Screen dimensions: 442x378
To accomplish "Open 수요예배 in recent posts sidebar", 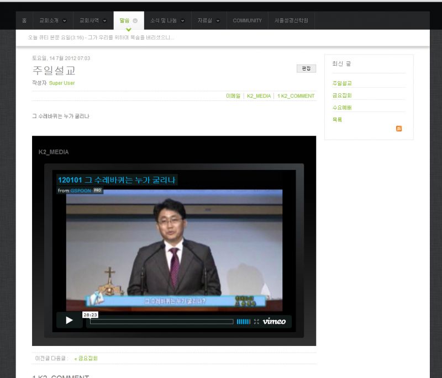I will 342,108.
